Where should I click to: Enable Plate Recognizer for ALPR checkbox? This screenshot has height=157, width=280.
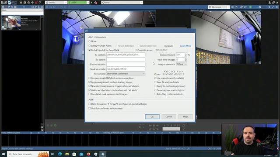[90, 104]
